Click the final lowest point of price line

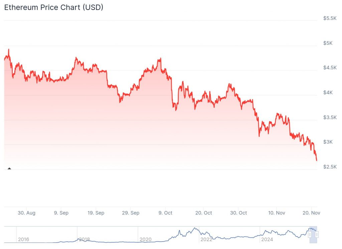[317, 160]
